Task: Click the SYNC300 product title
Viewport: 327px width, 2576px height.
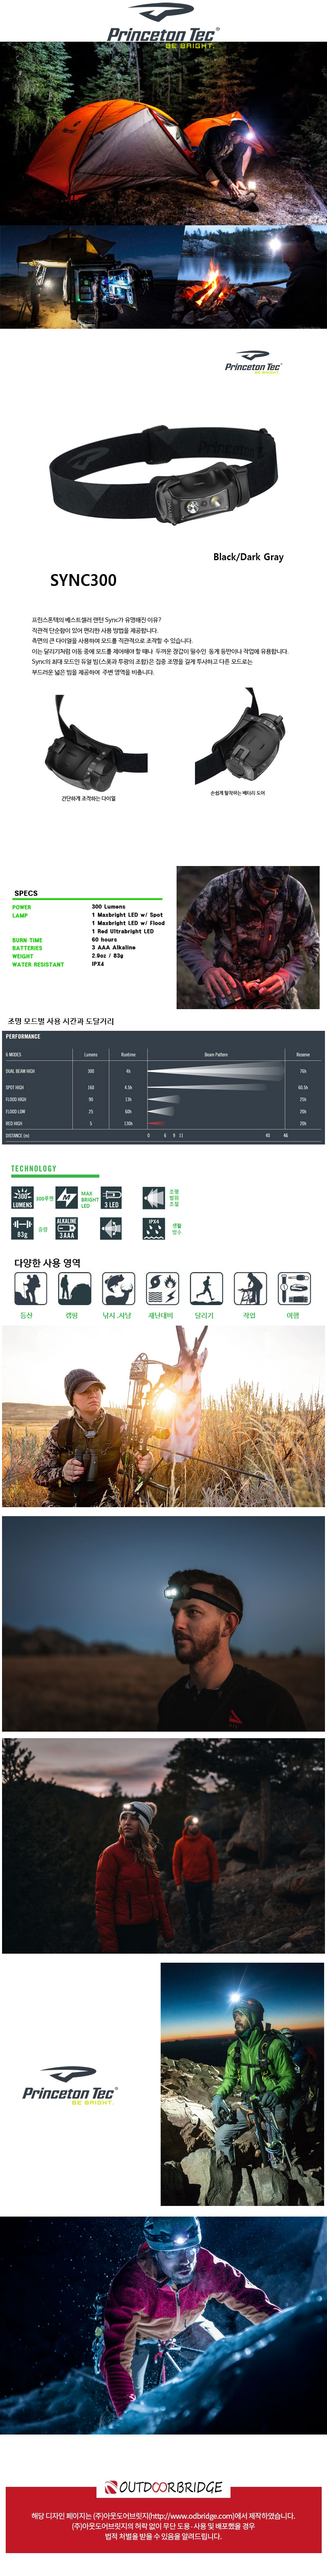Action: pos(83,580)
